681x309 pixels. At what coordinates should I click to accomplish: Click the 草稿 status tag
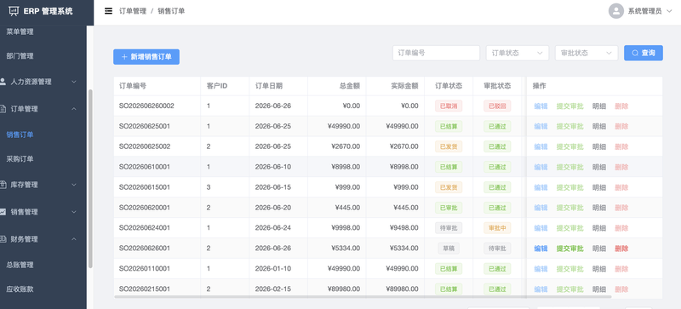[449, 249]
